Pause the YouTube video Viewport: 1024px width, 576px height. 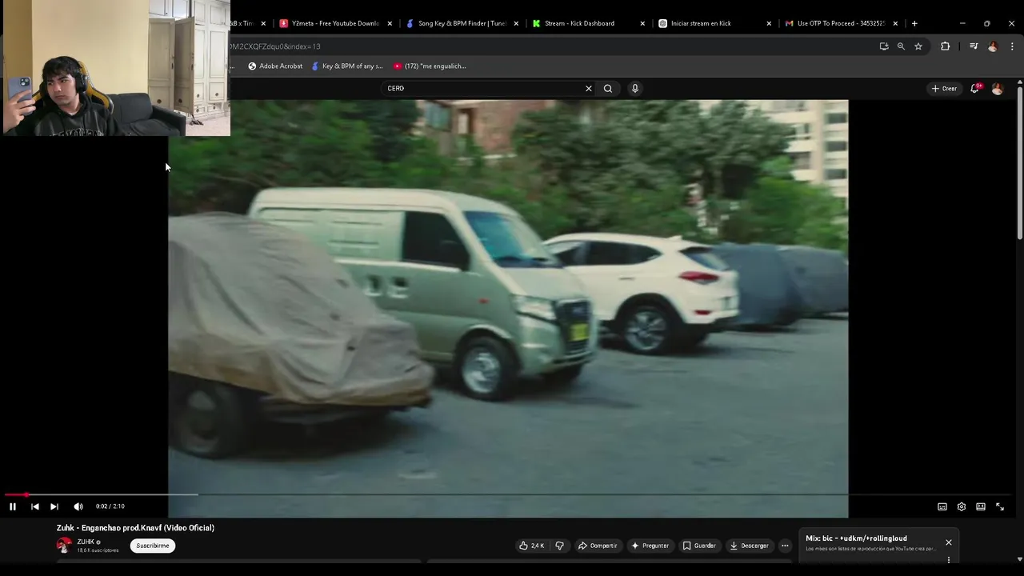[13, 506]
